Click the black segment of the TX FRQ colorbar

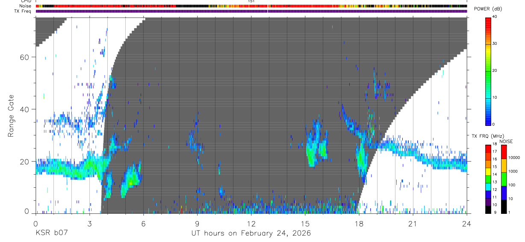click(x=488, y=209)
